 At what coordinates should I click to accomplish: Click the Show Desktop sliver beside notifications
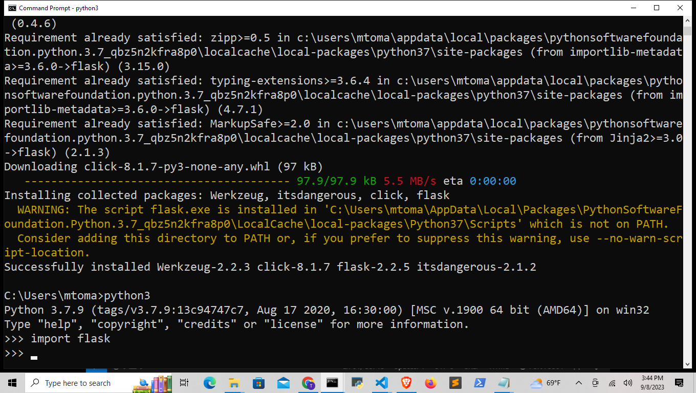pyautogui.click(x=694, y=383)
